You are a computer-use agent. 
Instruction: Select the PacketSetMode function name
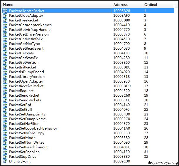click(22, 138)
